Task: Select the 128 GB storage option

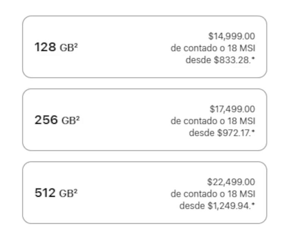Action: (144, 47)
